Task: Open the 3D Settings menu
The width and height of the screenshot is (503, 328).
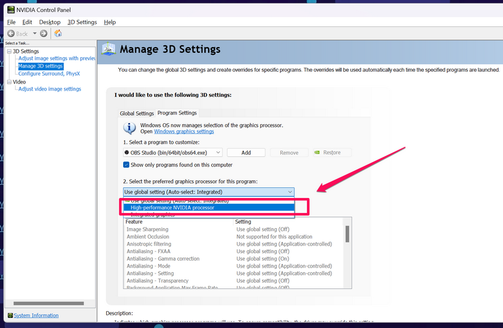Action: click(x=82, y=22)
